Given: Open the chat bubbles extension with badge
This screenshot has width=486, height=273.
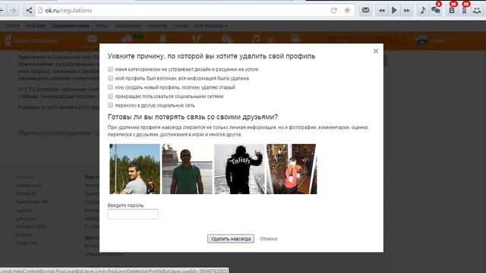Looking at the screenshot, I should [x=436, y=10].
